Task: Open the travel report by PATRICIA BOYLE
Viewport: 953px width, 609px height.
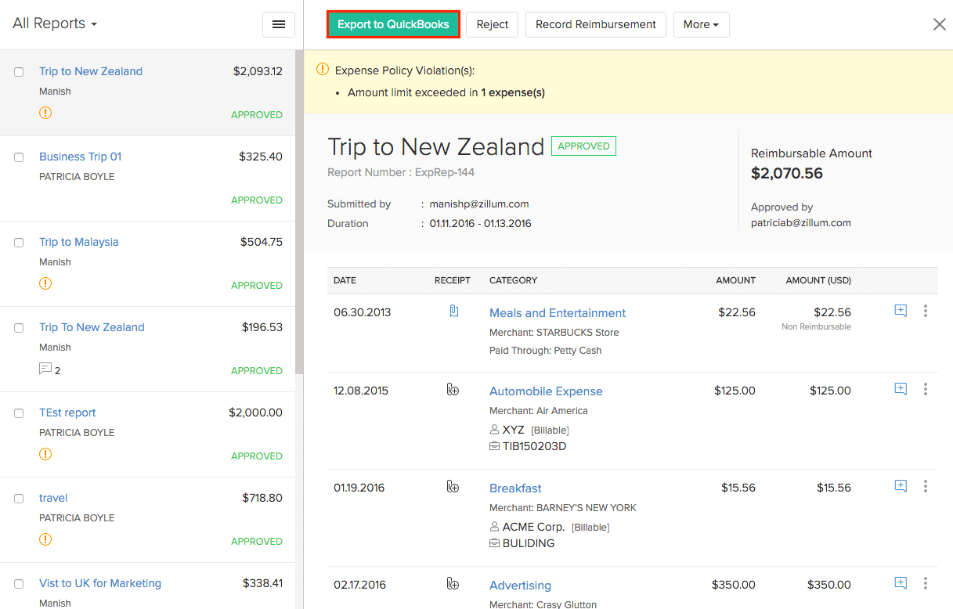Action: [x=53, y=498]
